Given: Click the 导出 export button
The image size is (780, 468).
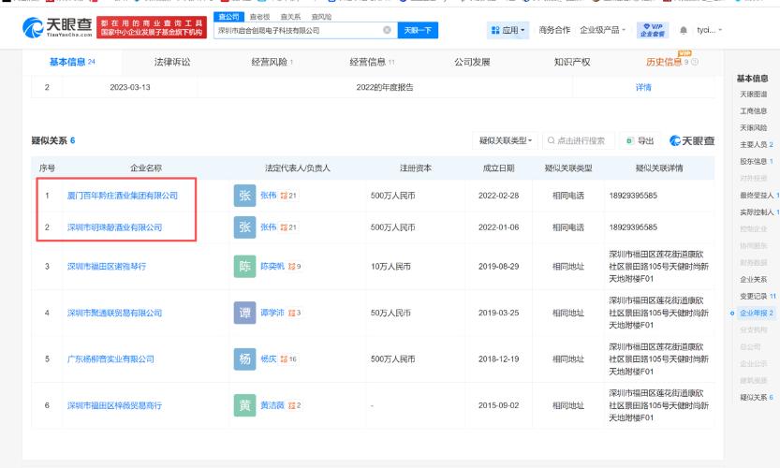Looking at the screenshot, I should [x=640, y=140].
